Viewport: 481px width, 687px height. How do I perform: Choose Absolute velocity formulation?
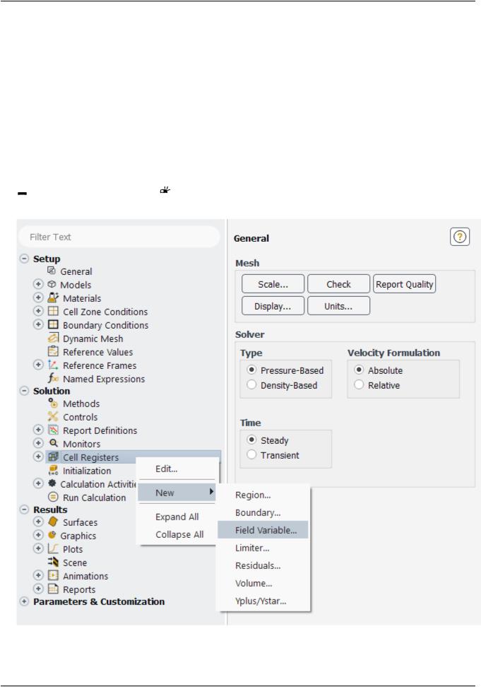click(x=358, y=370)
